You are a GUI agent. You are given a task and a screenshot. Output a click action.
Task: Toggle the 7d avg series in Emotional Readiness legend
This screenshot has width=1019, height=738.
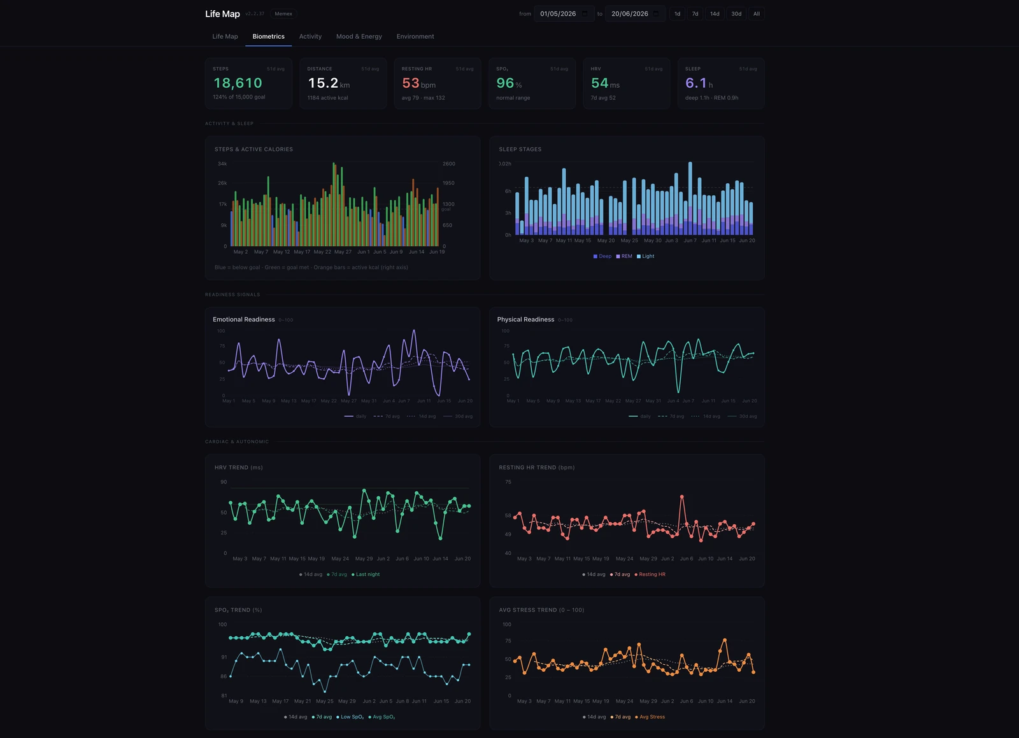click(x=387, y=416)
